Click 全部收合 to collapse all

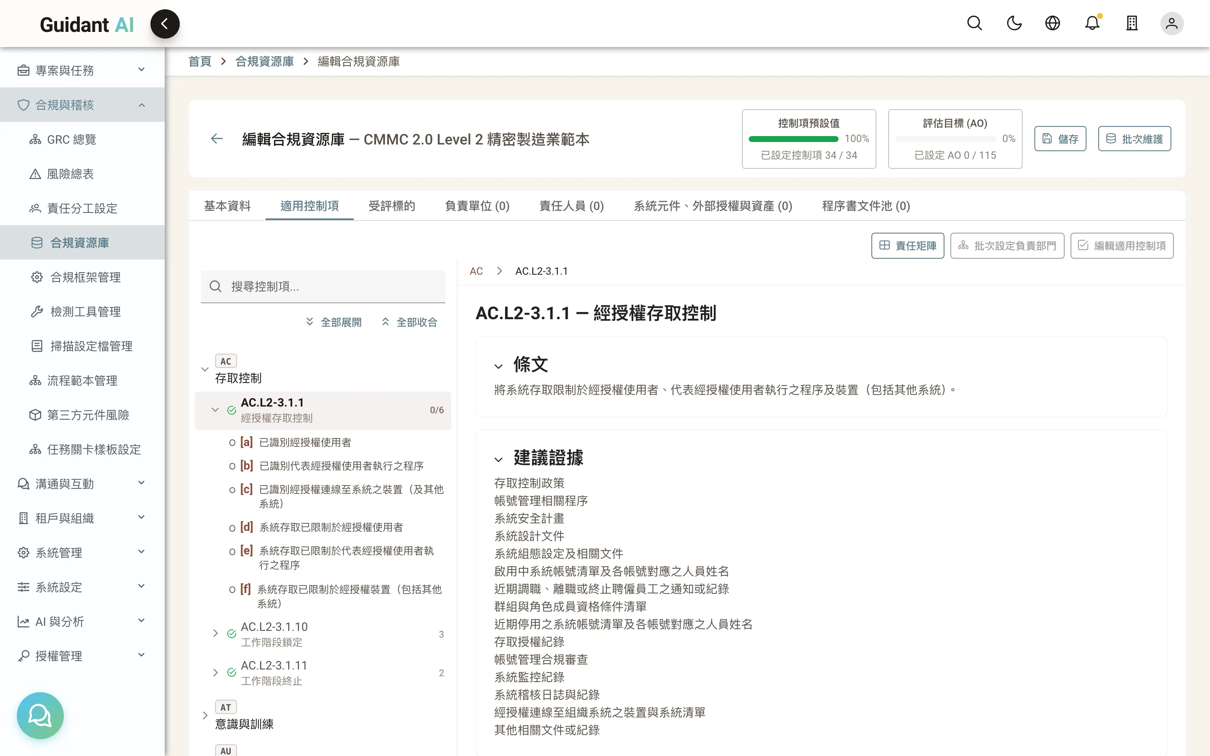tap(410, 322)
